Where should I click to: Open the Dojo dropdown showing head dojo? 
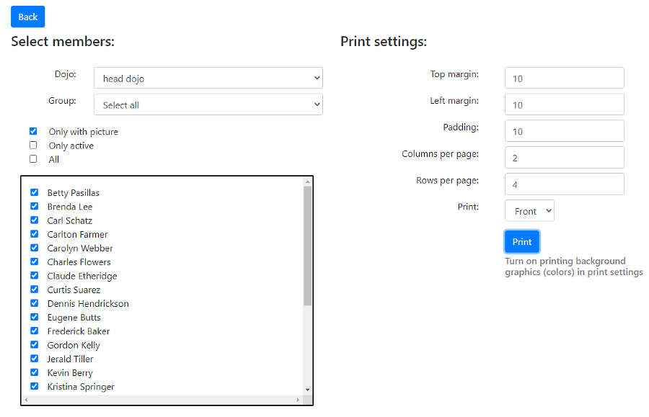208,78
